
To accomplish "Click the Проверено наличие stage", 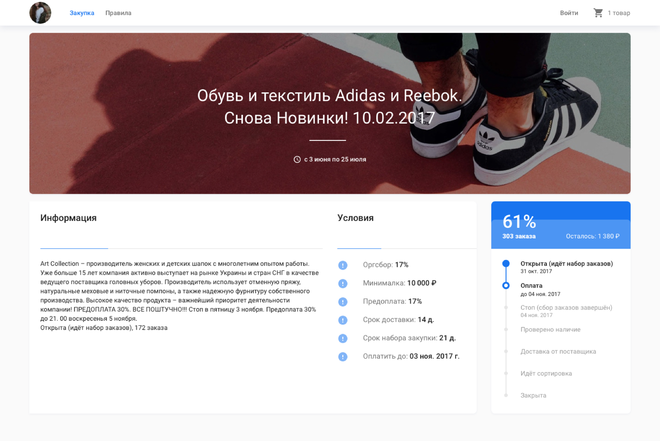I will coord(550,330).
